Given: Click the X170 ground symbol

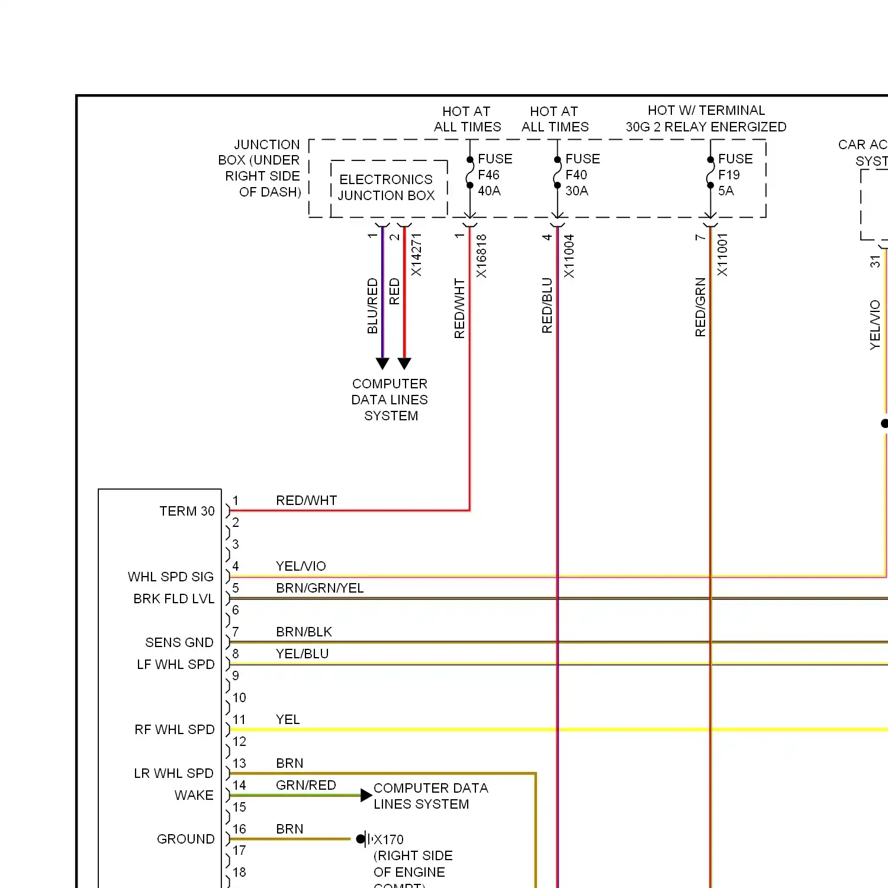Looking at the screenshot, I should tap(363, 839).
